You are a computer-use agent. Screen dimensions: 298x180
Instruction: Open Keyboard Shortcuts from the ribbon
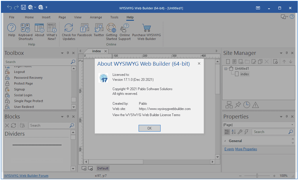(25, 32)
